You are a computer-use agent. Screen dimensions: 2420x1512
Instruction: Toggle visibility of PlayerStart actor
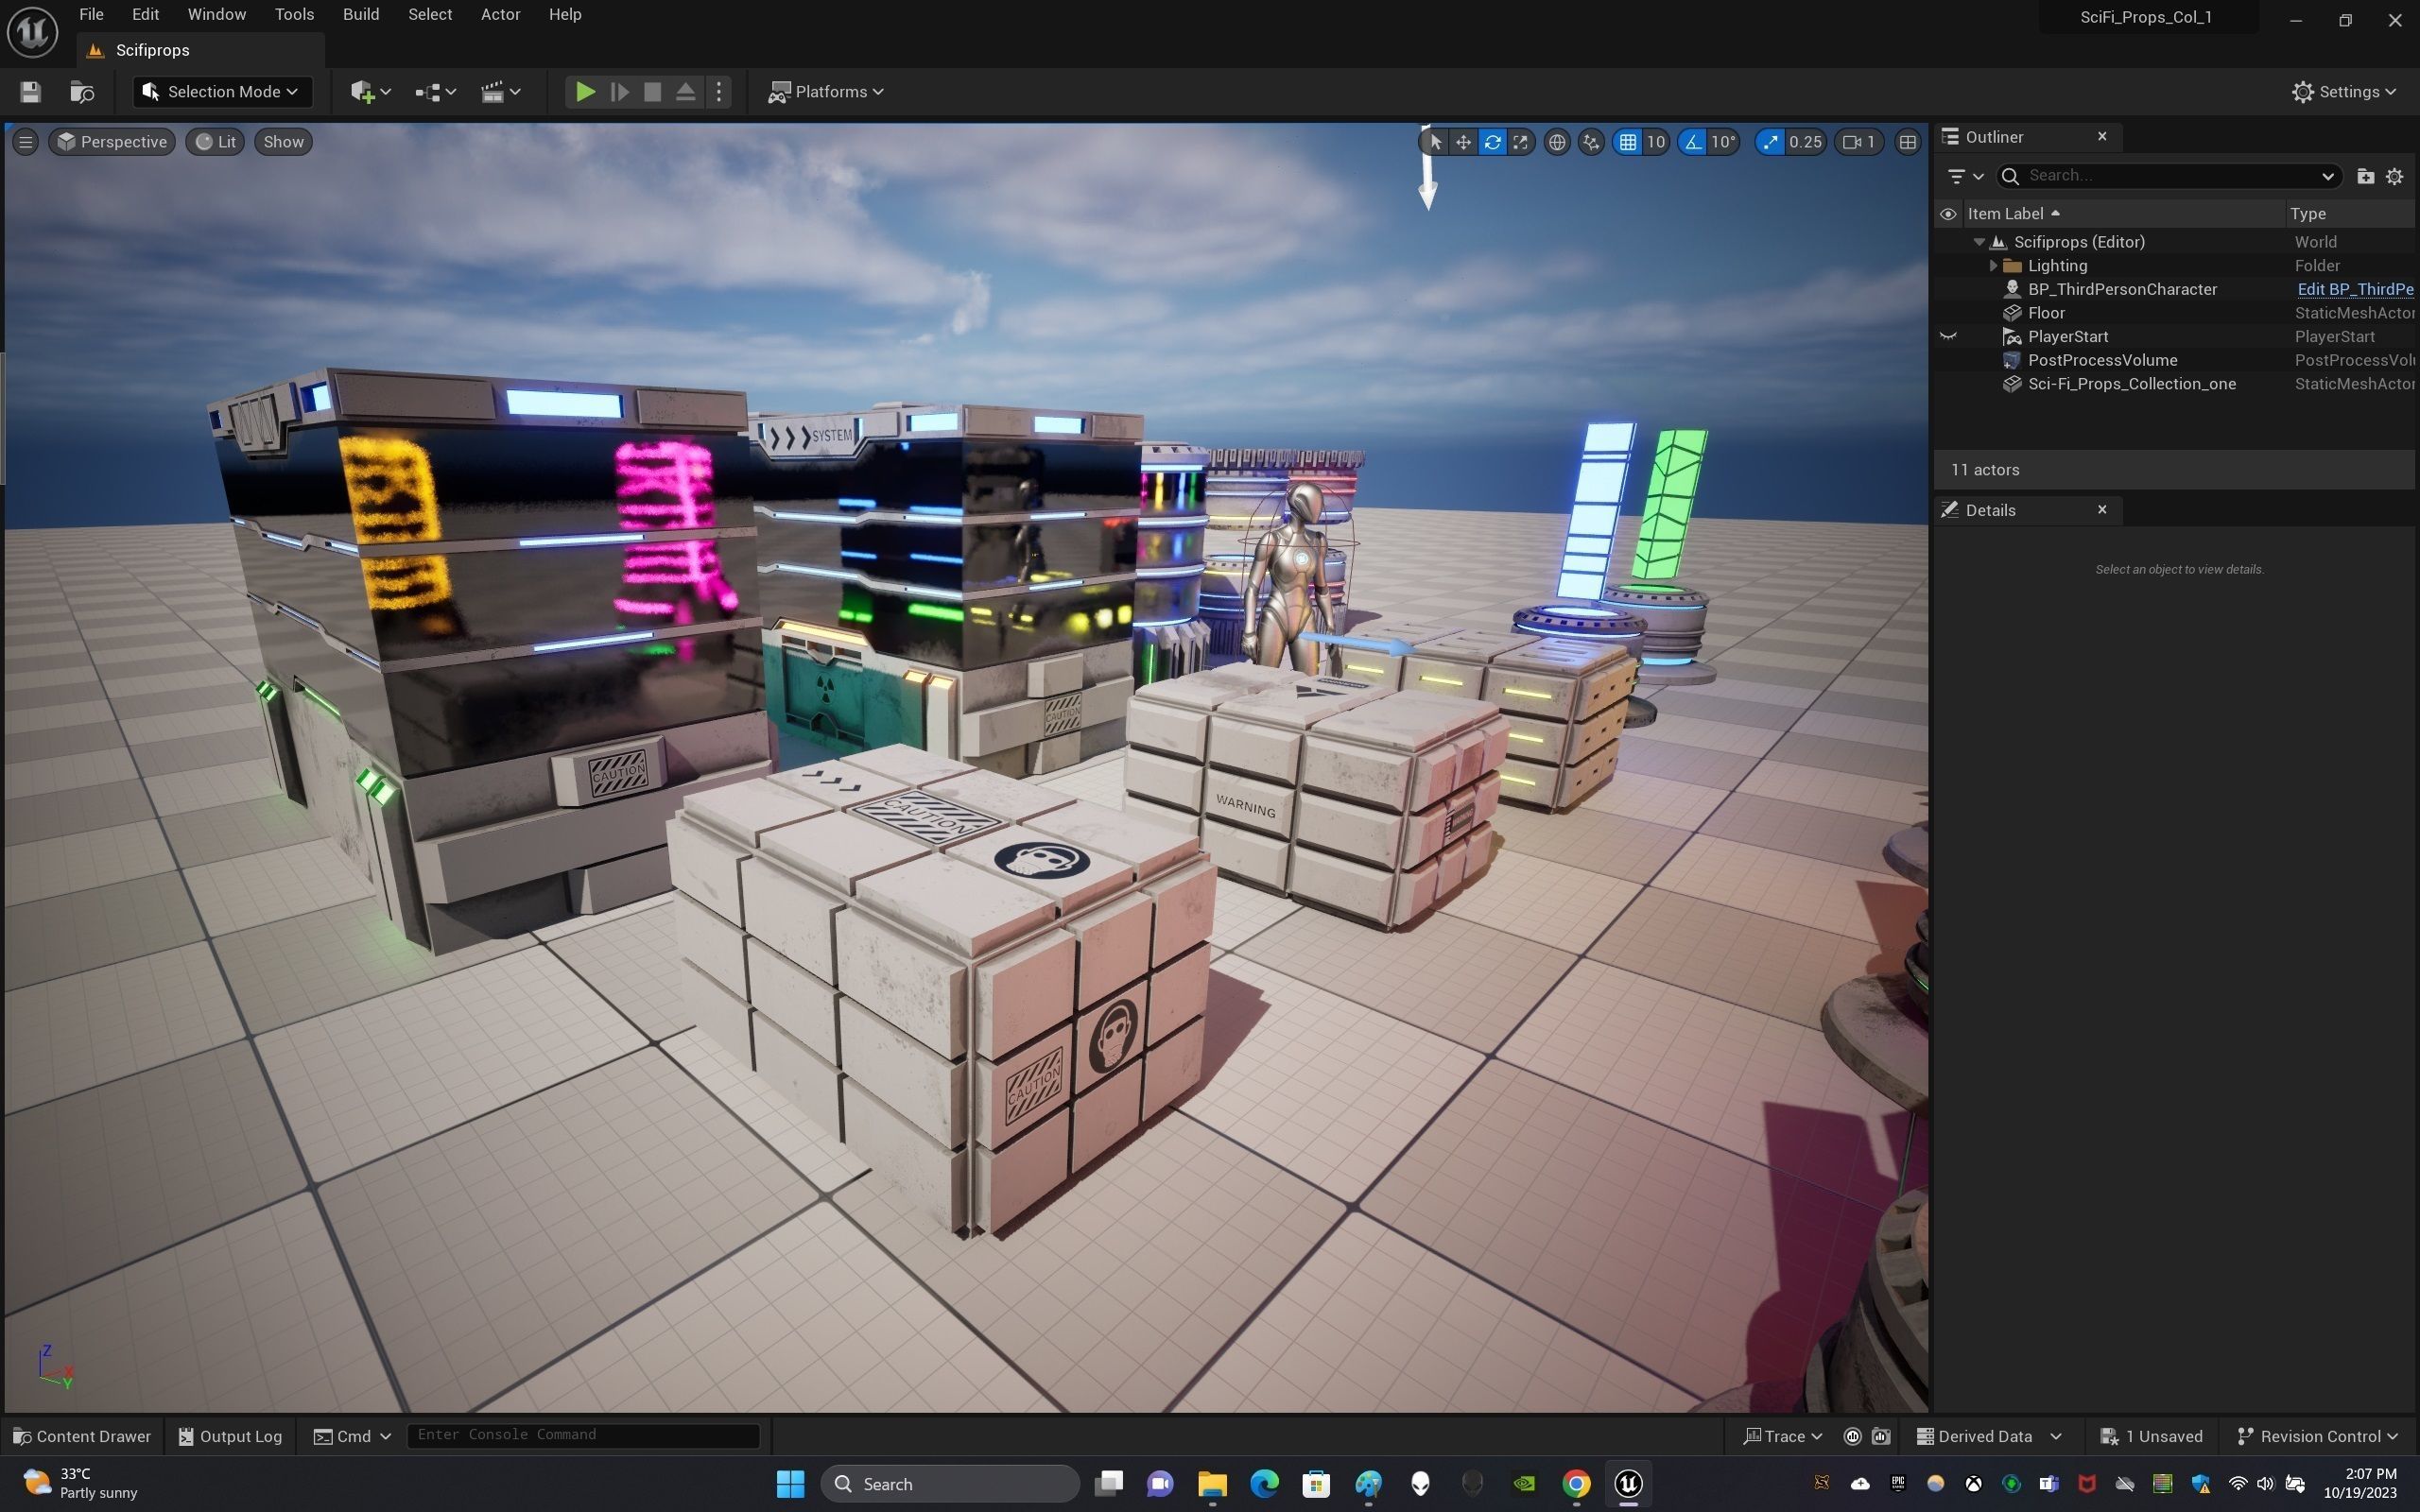point(1948,337)
